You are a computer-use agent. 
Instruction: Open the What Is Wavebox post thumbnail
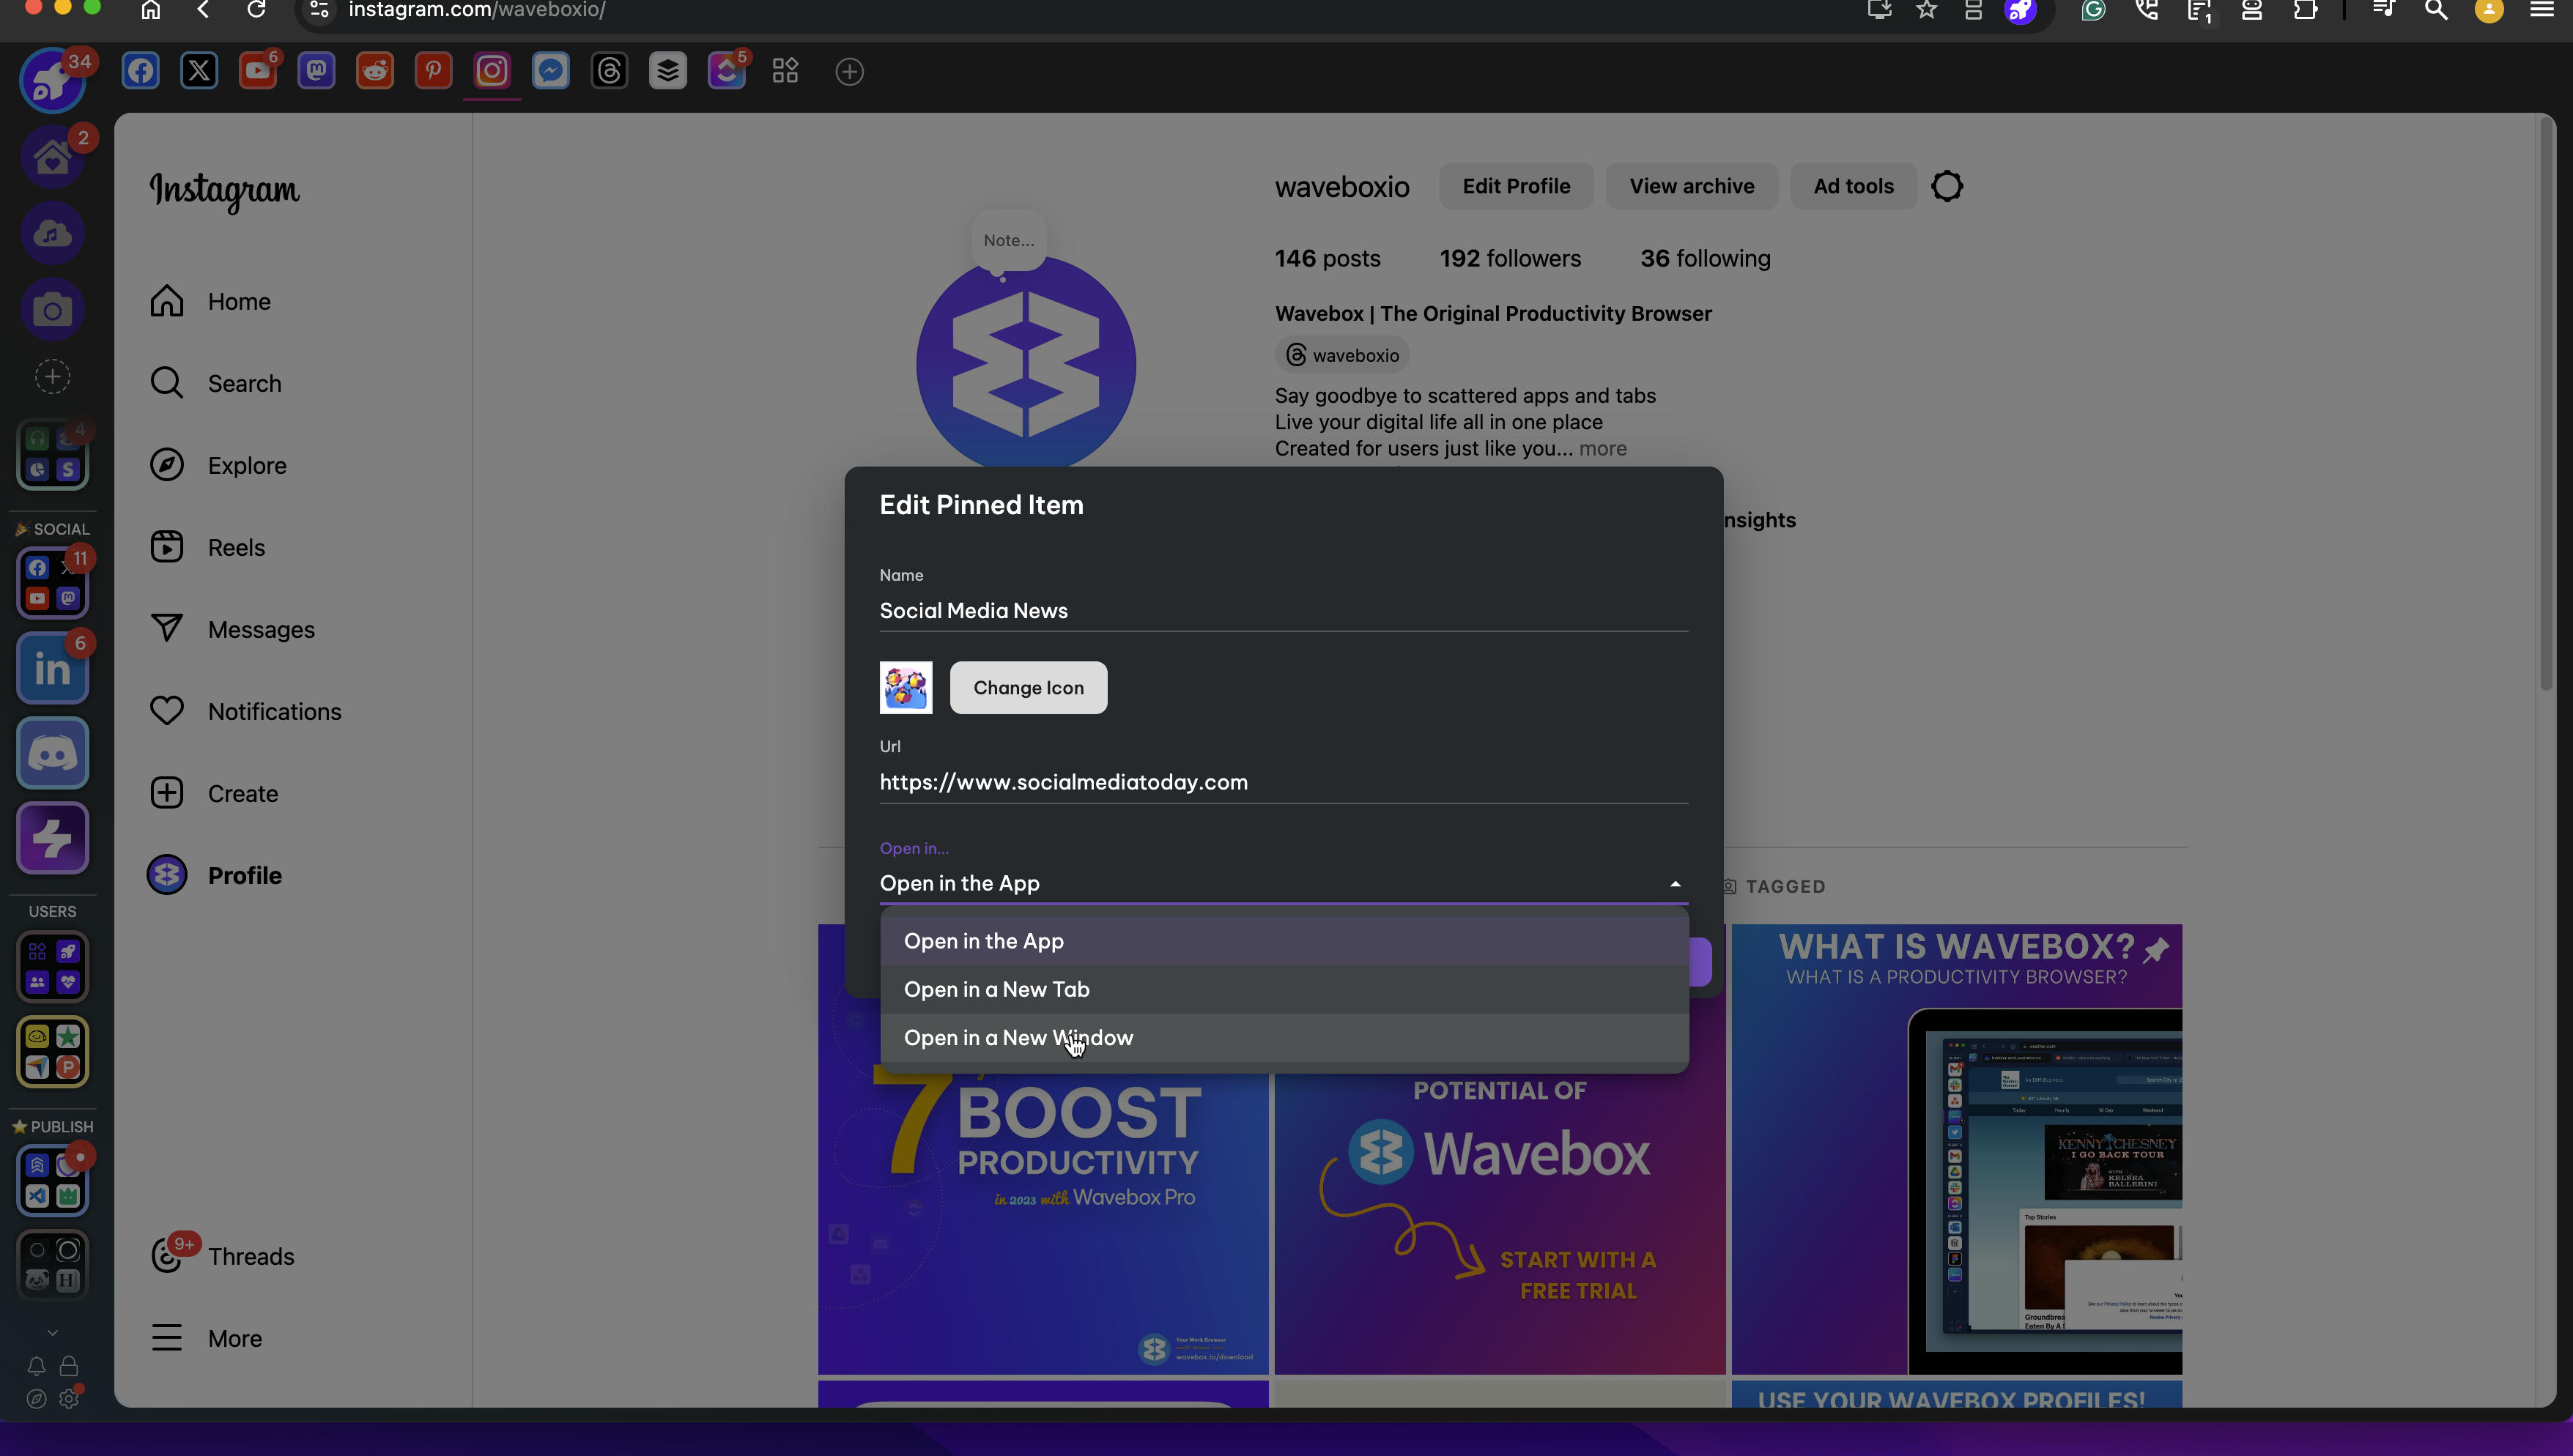1957,1149
